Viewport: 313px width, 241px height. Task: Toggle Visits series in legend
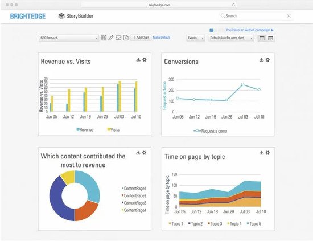point(113,130)
